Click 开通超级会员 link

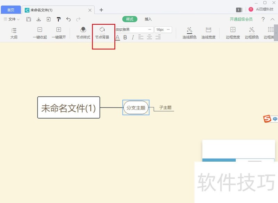tap(241, 19)
